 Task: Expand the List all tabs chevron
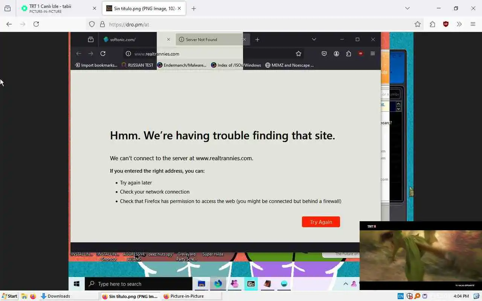point(407,8)
